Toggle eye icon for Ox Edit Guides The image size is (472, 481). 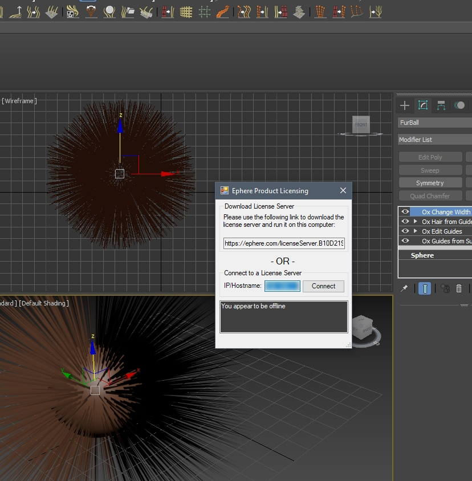point(405,231)
